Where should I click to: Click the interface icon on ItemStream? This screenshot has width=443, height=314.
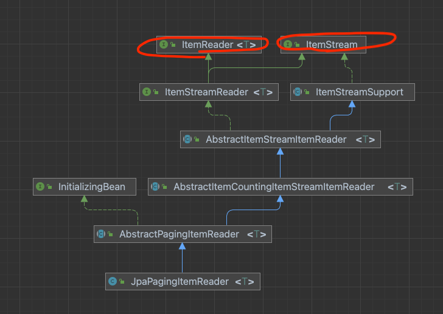tap(288, 44)
